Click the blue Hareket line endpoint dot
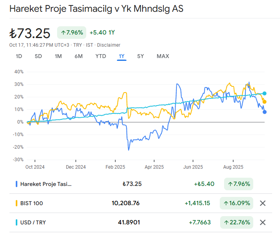Screen dimensions: 280x233 [x=265, y=112]
